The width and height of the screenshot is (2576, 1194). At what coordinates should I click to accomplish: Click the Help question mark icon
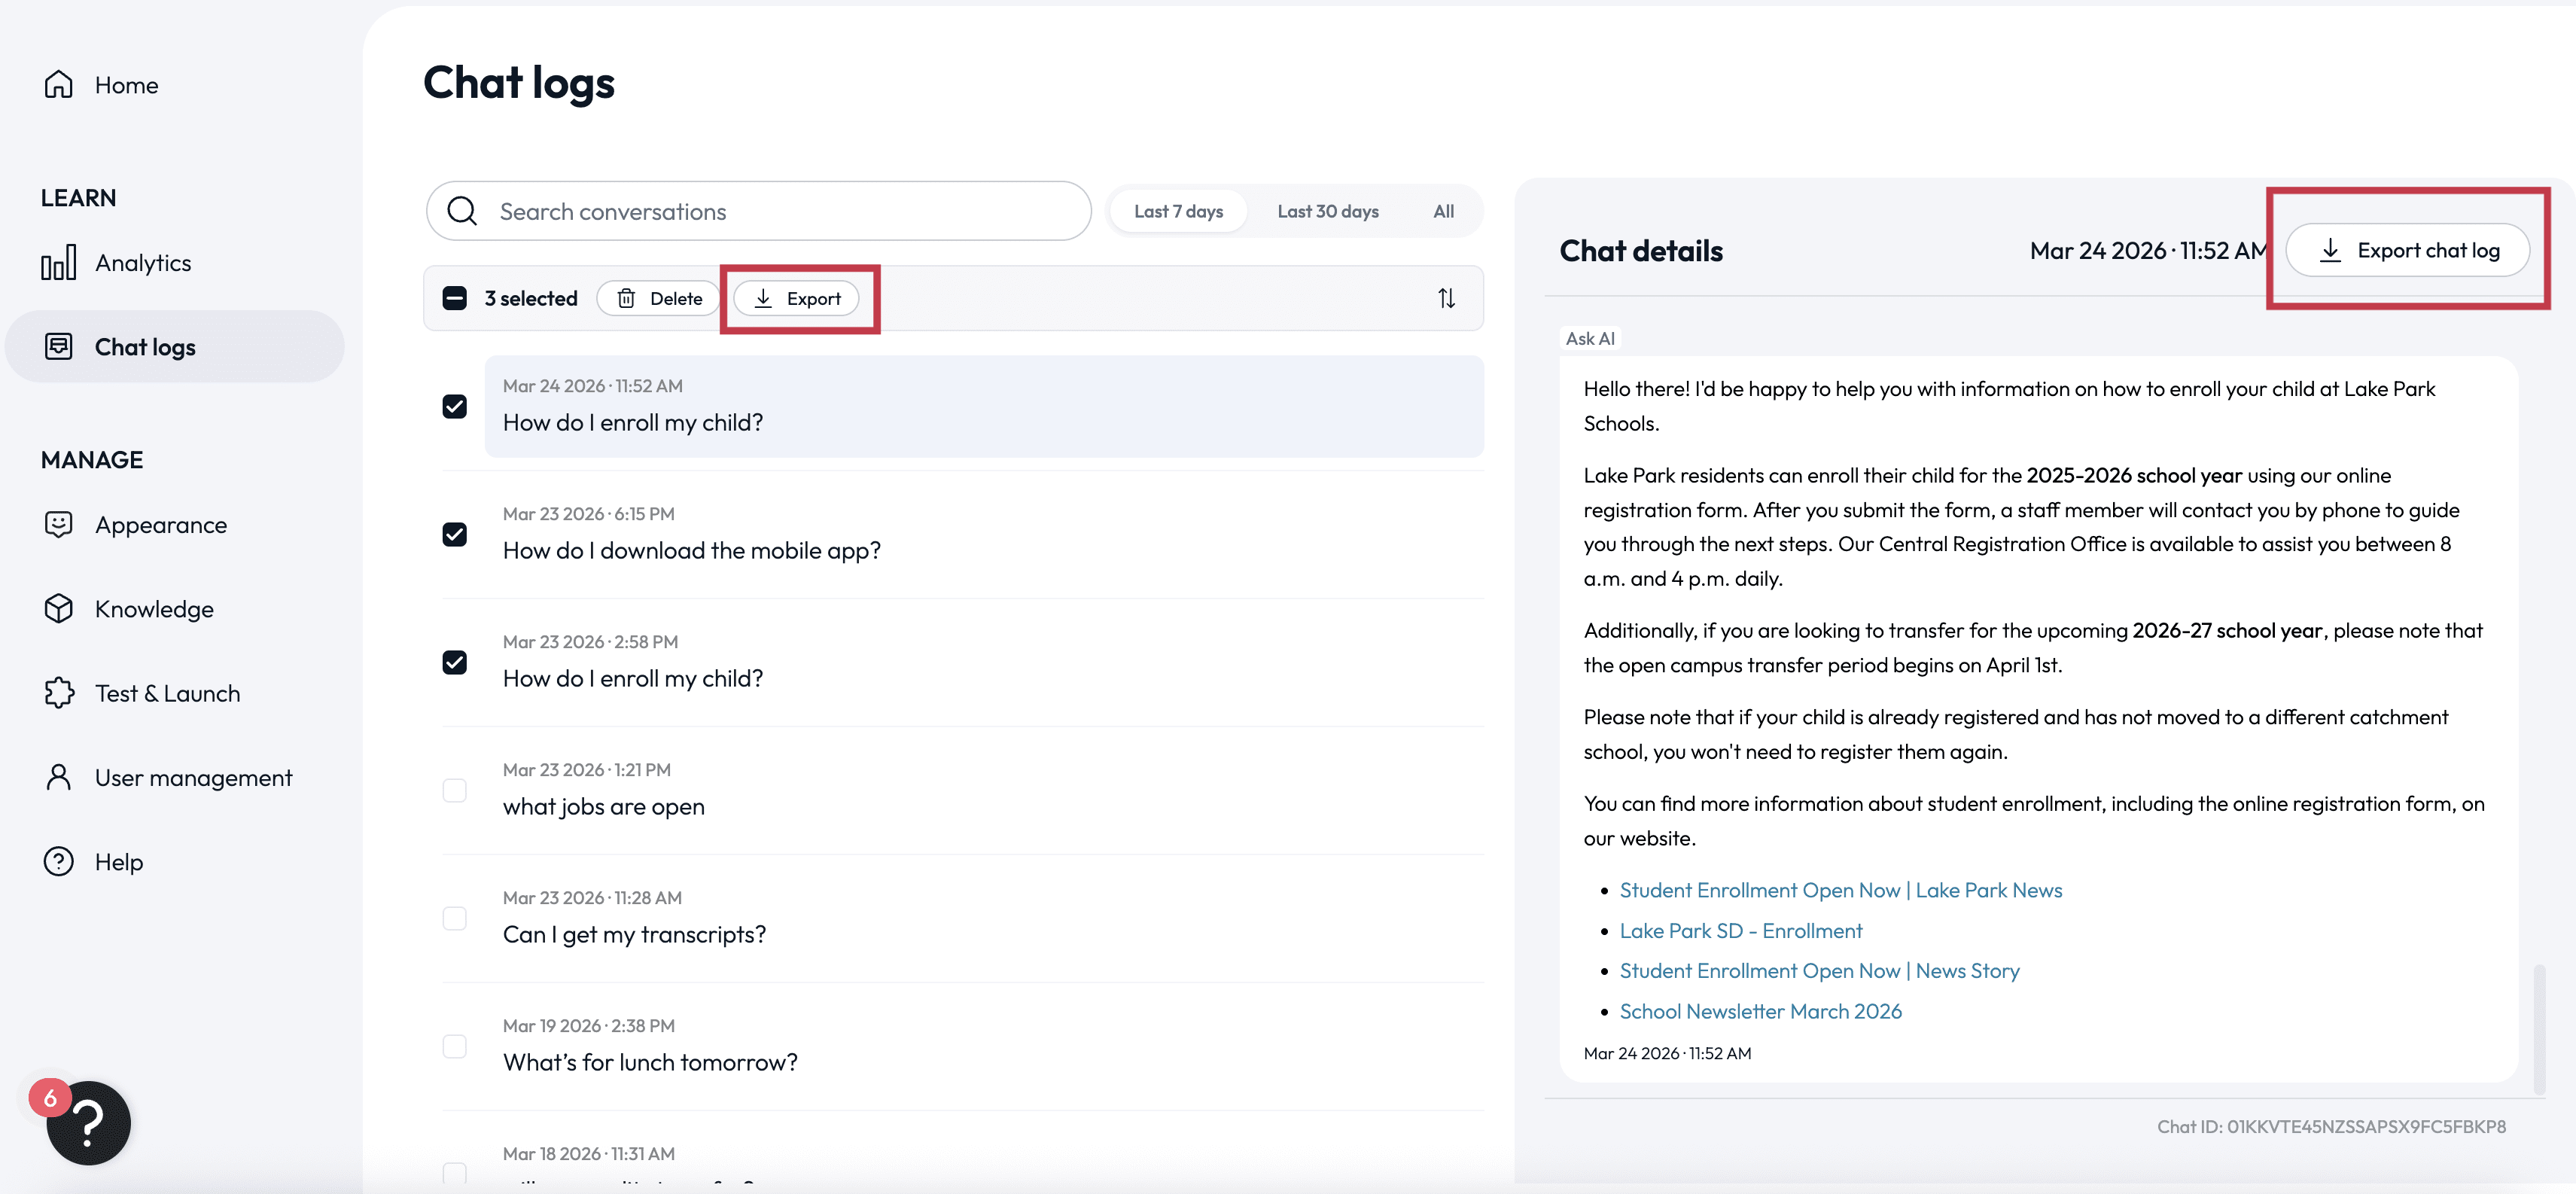(58, 861)
